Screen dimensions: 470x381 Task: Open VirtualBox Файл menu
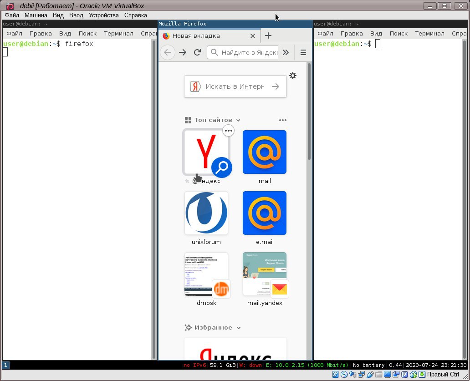click(12, 15)
